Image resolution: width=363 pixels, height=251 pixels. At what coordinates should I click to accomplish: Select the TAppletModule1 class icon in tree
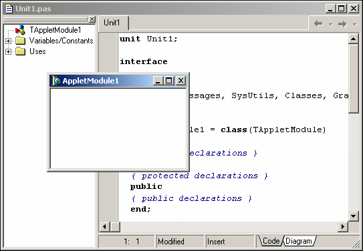pos(20,30)
